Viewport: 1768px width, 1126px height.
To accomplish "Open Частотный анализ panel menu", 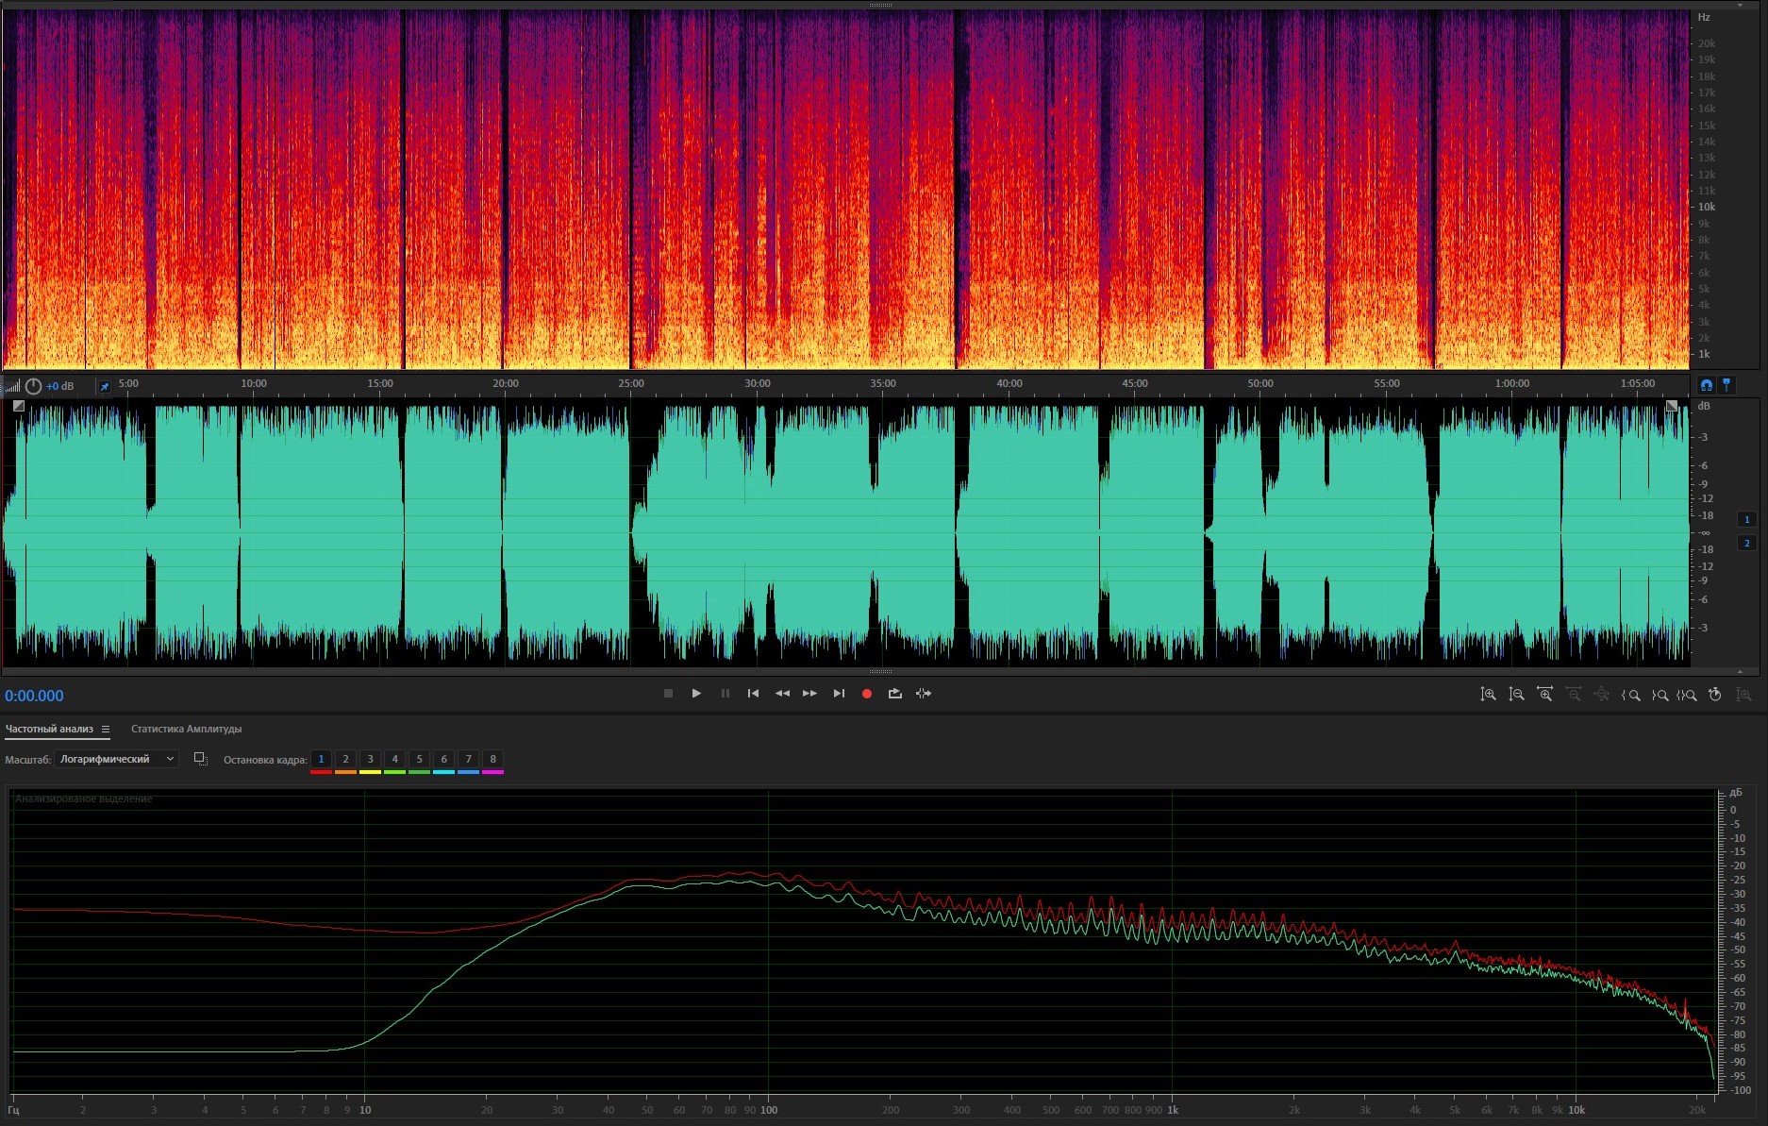I will [106, 729].
